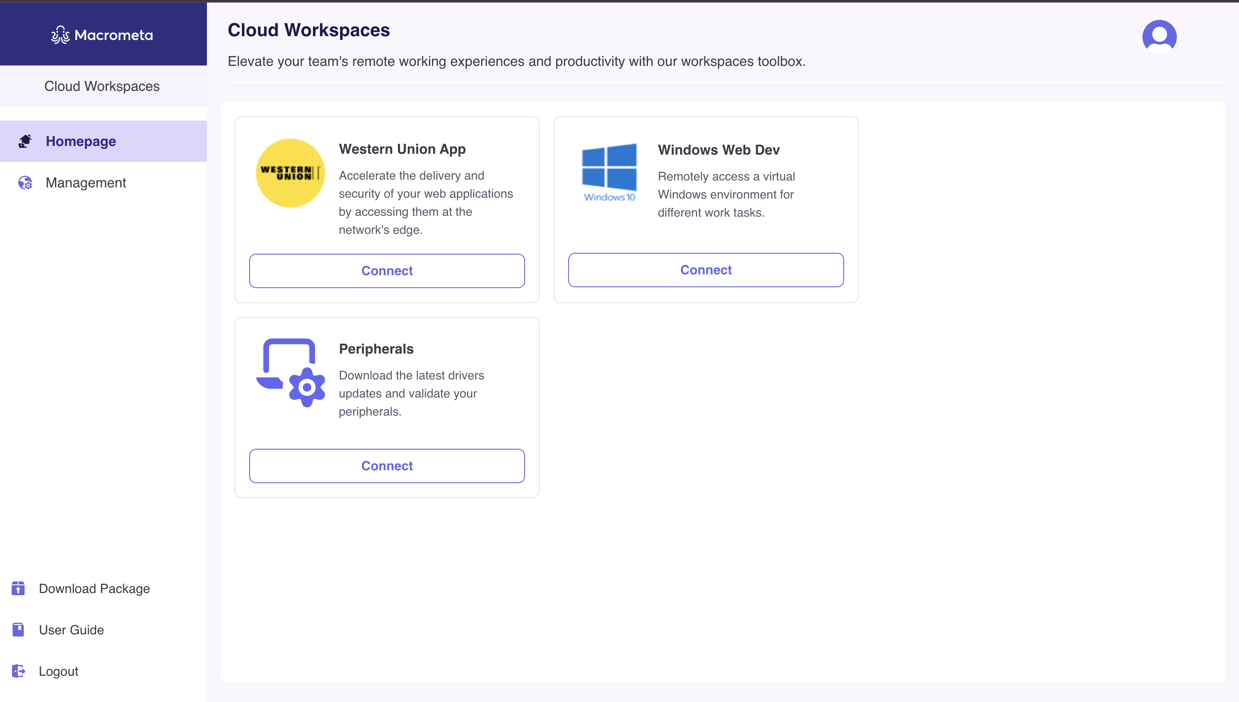Expand the Cloud Workspaces navigation section
This screenshot has width=1239, height=702.
pos(103,86)
